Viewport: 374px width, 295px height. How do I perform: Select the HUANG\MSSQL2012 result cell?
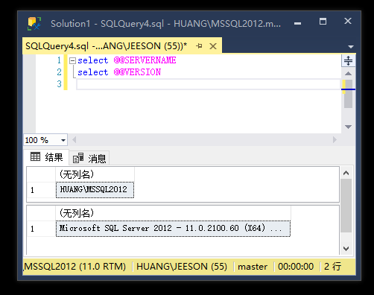click(95, 190)
